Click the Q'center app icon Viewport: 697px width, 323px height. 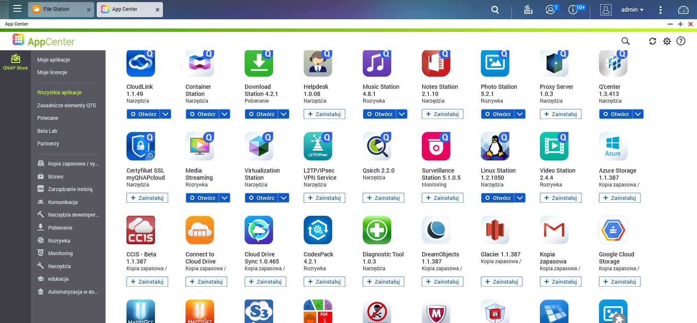tap(613, 63)
